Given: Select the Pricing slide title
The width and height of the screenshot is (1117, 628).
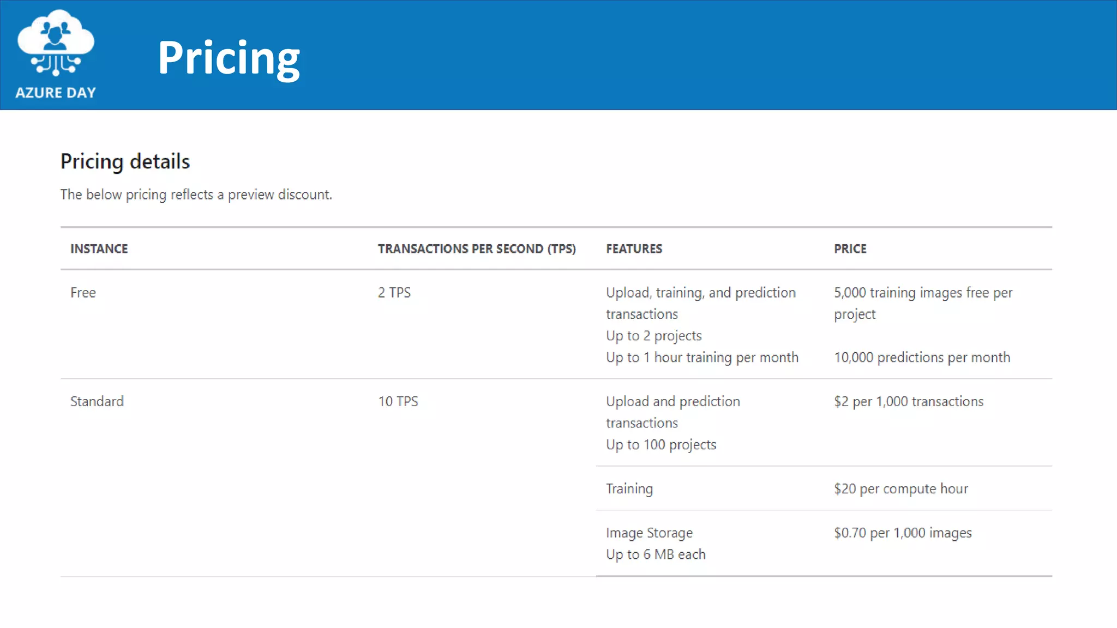Looking at the screenshot, I should [x=229, y=58].
